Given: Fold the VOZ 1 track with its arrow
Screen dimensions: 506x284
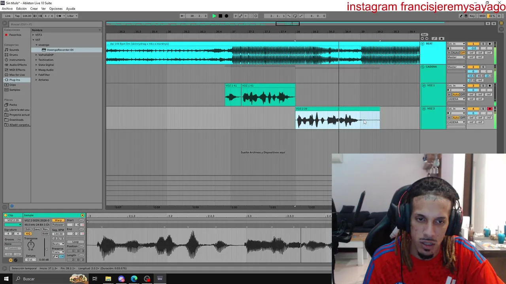Looking at the screenshot, I should tap(424, 86).
